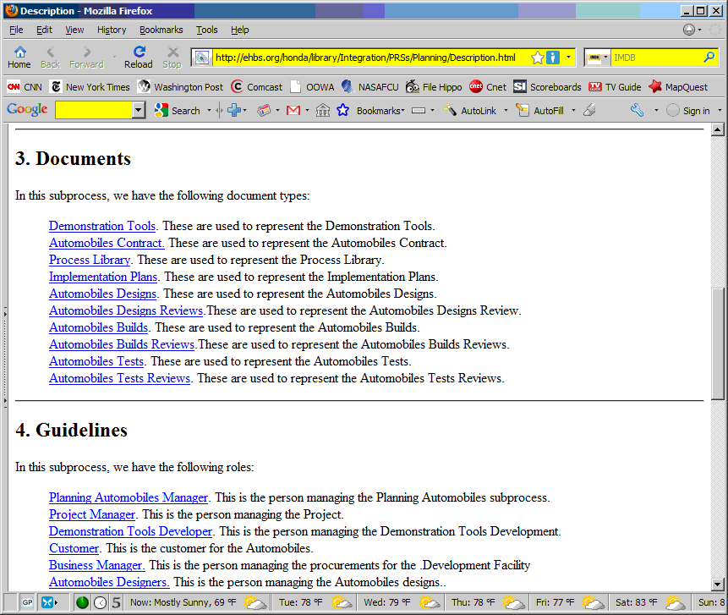728x615 pixels.
Task: Open the Comcast bookmark
Action: 257,87
